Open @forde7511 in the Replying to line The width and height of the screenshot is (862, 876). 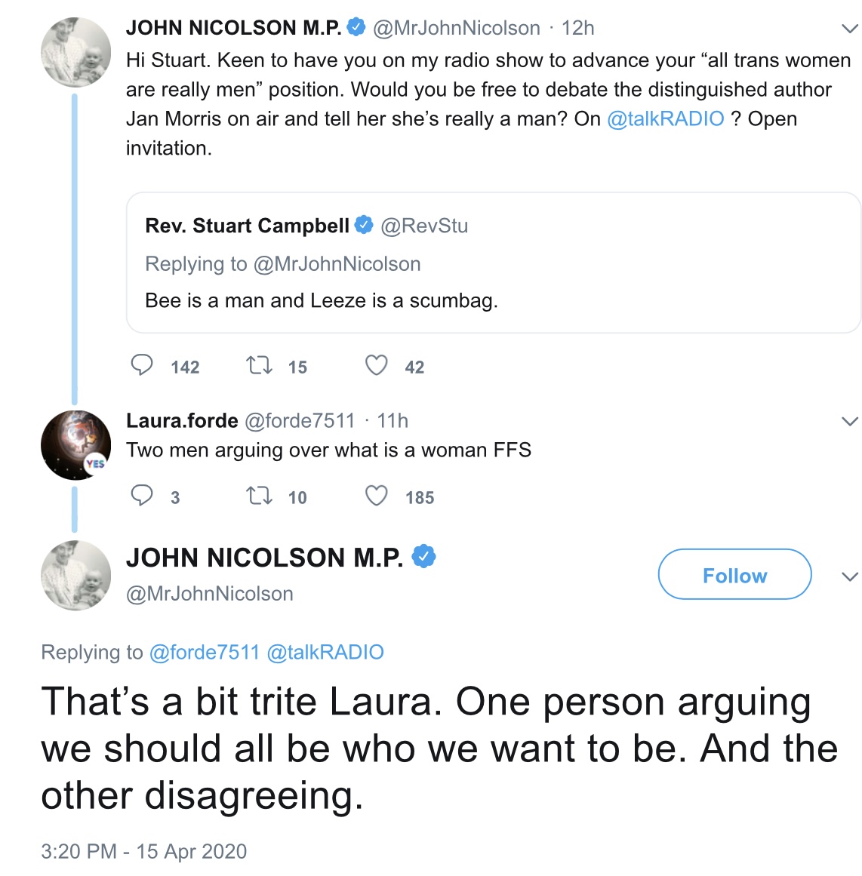pyautogui.click(x=205, y=652)
